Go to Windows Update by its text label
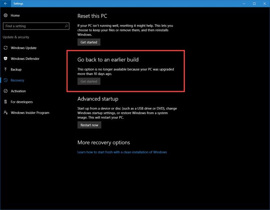Viewport: 270px width, 210px height. (24, 48)
